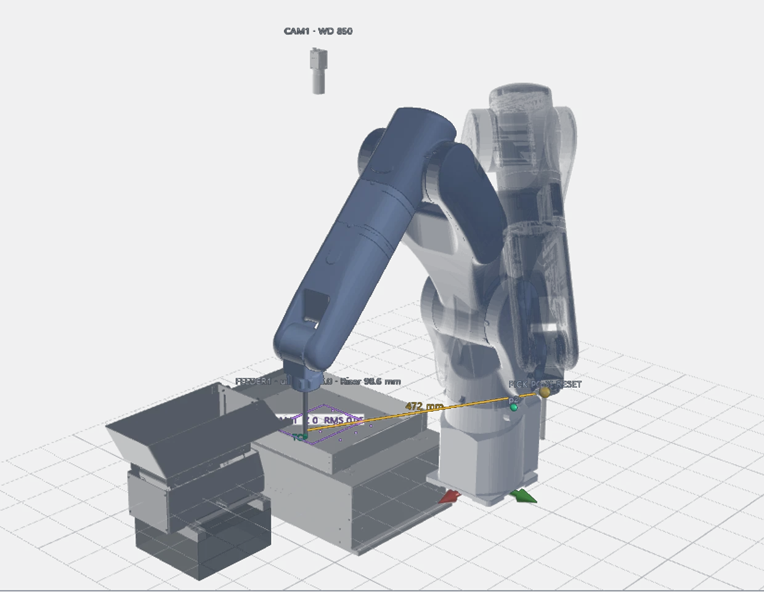Click the '472 mm' distance label
The height and width of the screenshot is (592, 764).
click(425, 406)
